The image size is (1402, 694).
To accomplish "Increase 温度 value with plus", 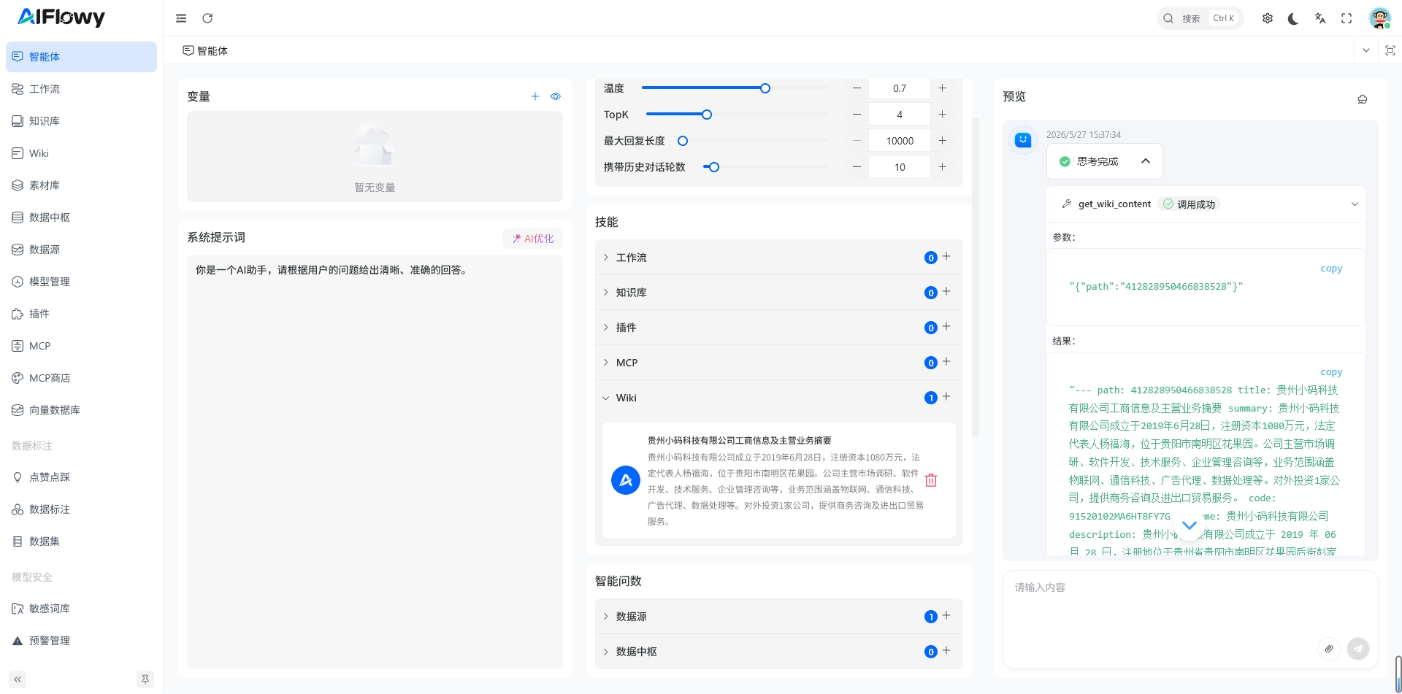I will click(942, 88).
